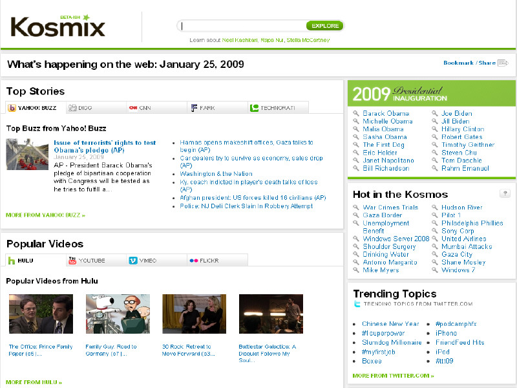Click the CNN logo icon
The height and width of the screenshot is (388, 517).
click(x=133, y=108)
